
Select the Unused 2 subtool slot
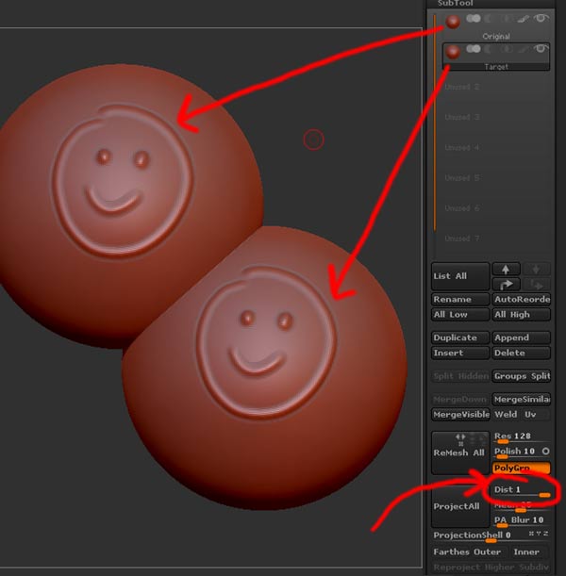tap(496, 87)
